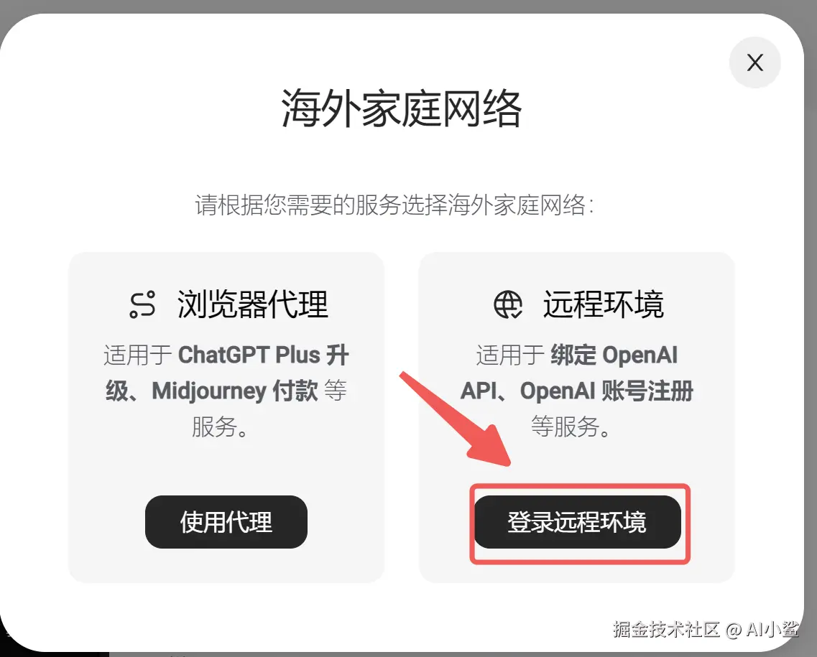Click the 服务。 text in proxy card
817x657 pixels.
tap(221, 427)
